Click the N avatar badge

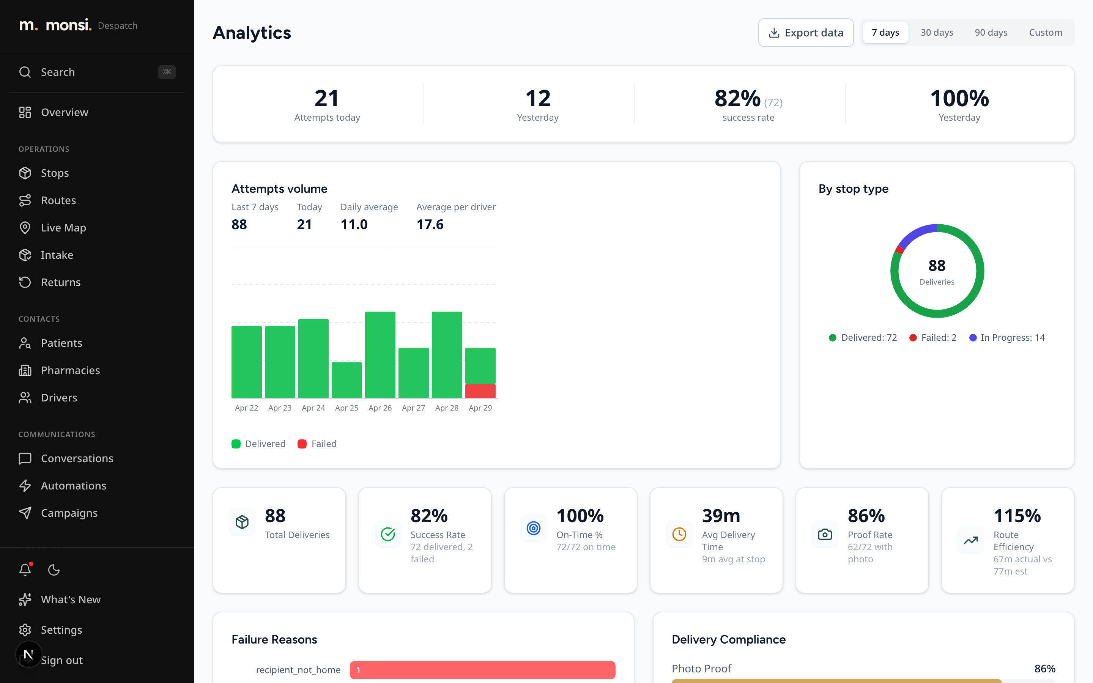pos(28,655)
